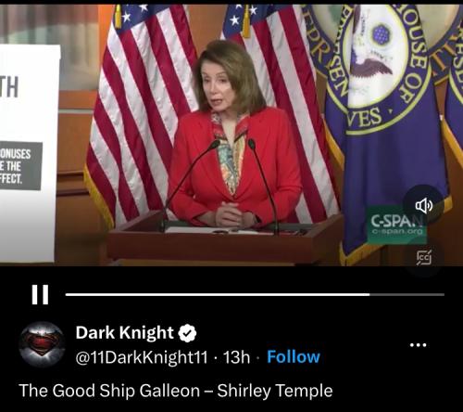Click the verified badge next to Dark Knight

tap(187, 333)
